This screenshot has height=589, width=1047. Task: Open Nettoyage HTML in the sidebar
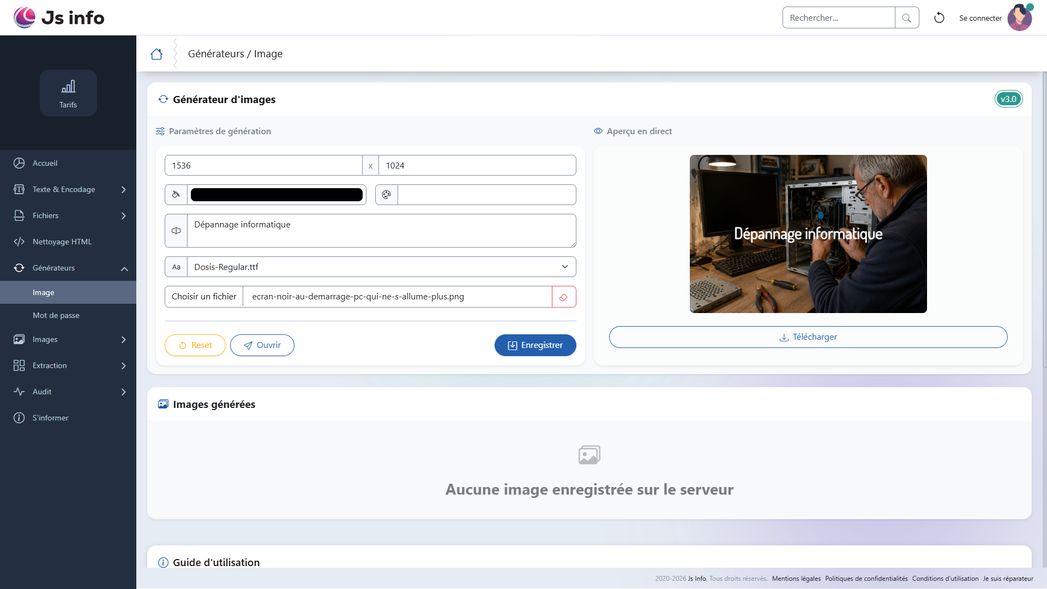68,242
